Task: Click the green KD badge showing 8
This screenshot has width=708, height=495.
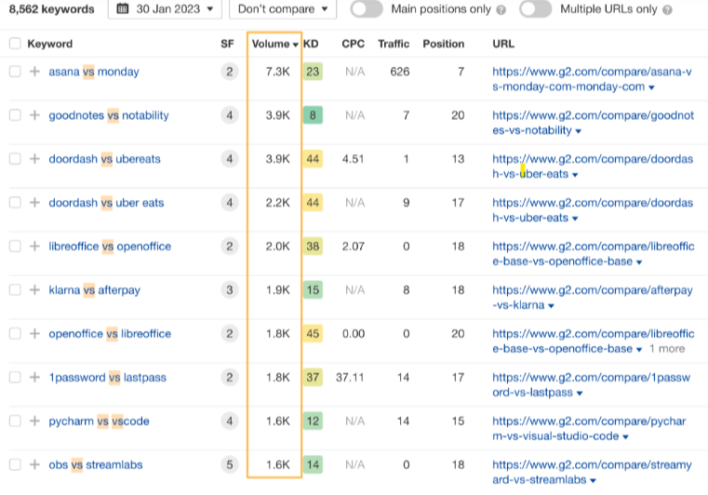Action: pyautogui.click(x=313, y=115)
